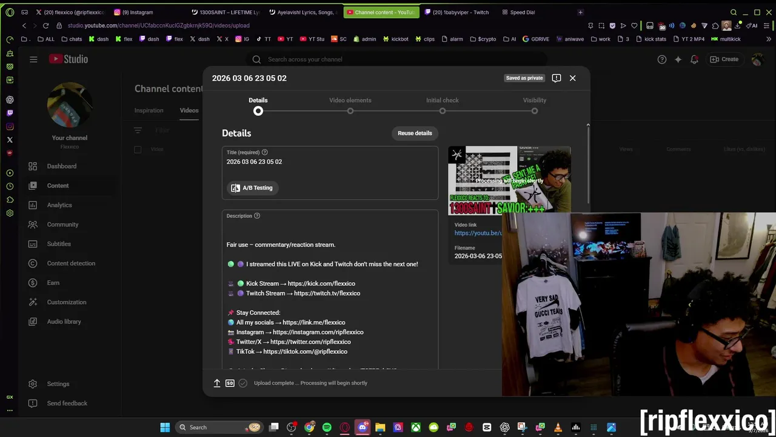This screenshot has height=437, width=776.
Task: Open File Explorer from the taskbar
Action: [x=380, y=427]
